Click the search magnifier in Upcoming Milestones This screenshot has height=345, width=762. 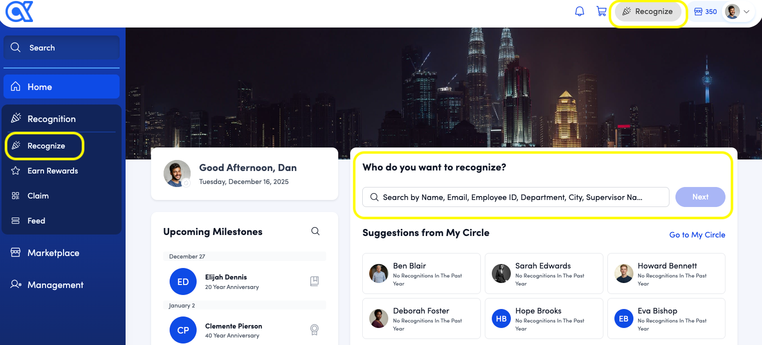(315, 231)
